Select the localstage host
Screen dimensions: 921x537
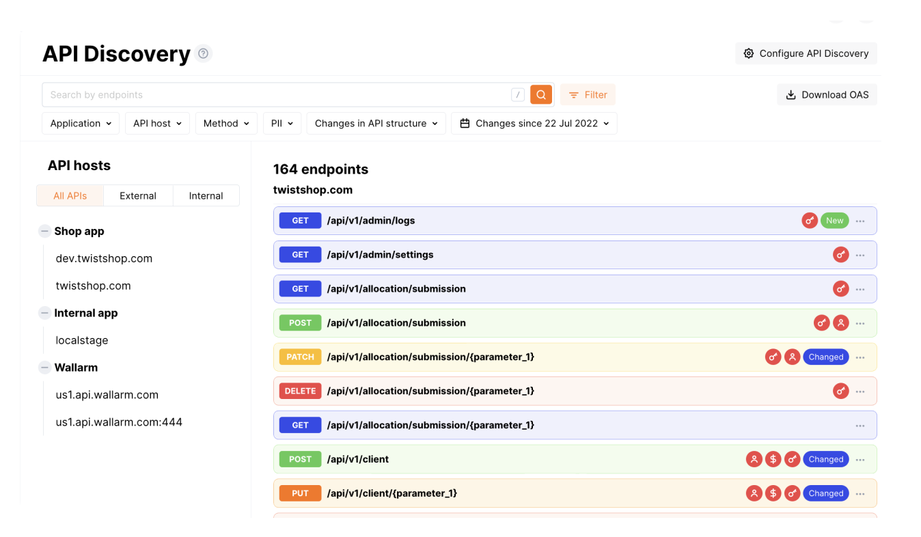(82, 340)
